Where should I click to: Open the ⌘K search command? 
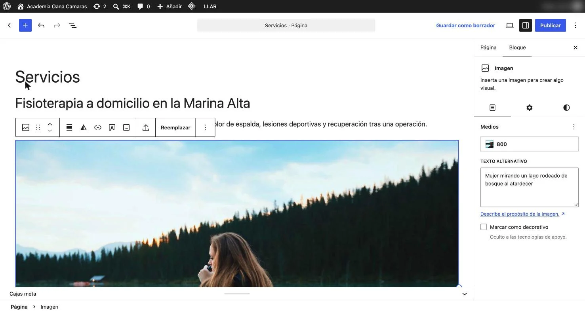coord(122,6)
